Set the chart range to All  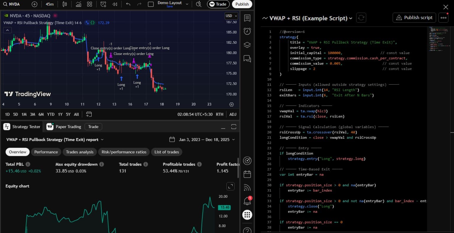point(76,114)
